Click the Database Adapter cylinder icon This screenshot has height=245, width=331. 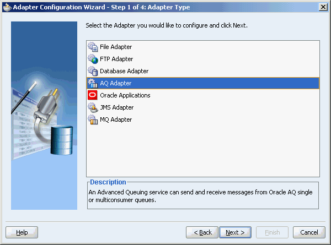coord(93,71)
